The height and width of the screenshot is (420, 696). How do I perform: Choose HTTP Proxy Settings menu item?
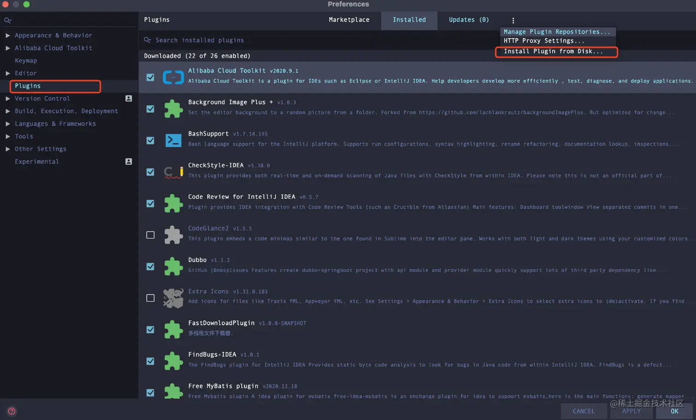(x=557, y=41)
